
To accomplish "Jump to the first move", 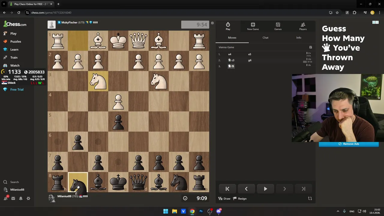I will click(227, 189).
